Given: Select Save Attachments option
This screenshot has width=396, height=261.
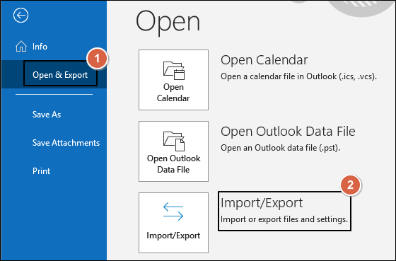Looking at the screenshot, I should (x=66, y=143).
